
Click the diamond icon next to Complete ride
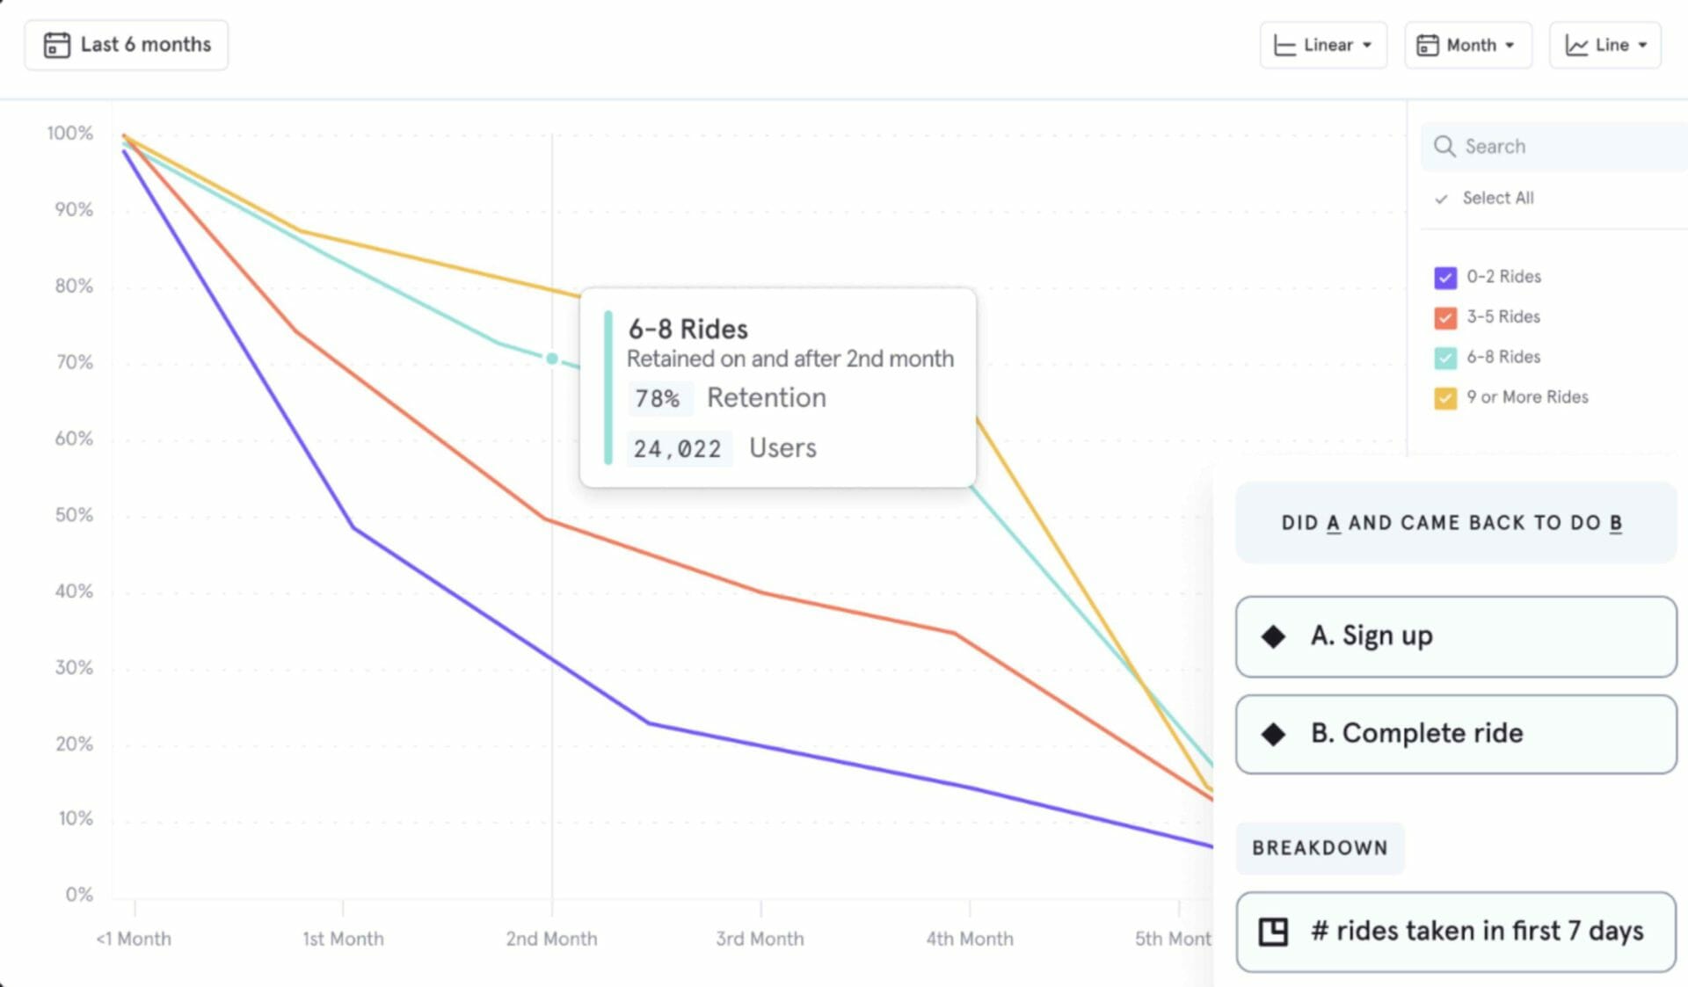click(1273, 734)
